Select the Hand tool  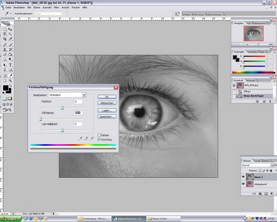pyautogui.click(x=5, y=80)
